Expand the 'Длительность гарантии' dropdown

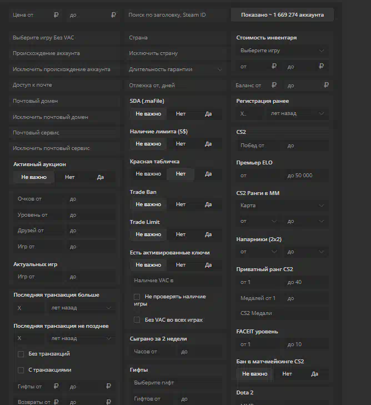click(x=176, y=69)
